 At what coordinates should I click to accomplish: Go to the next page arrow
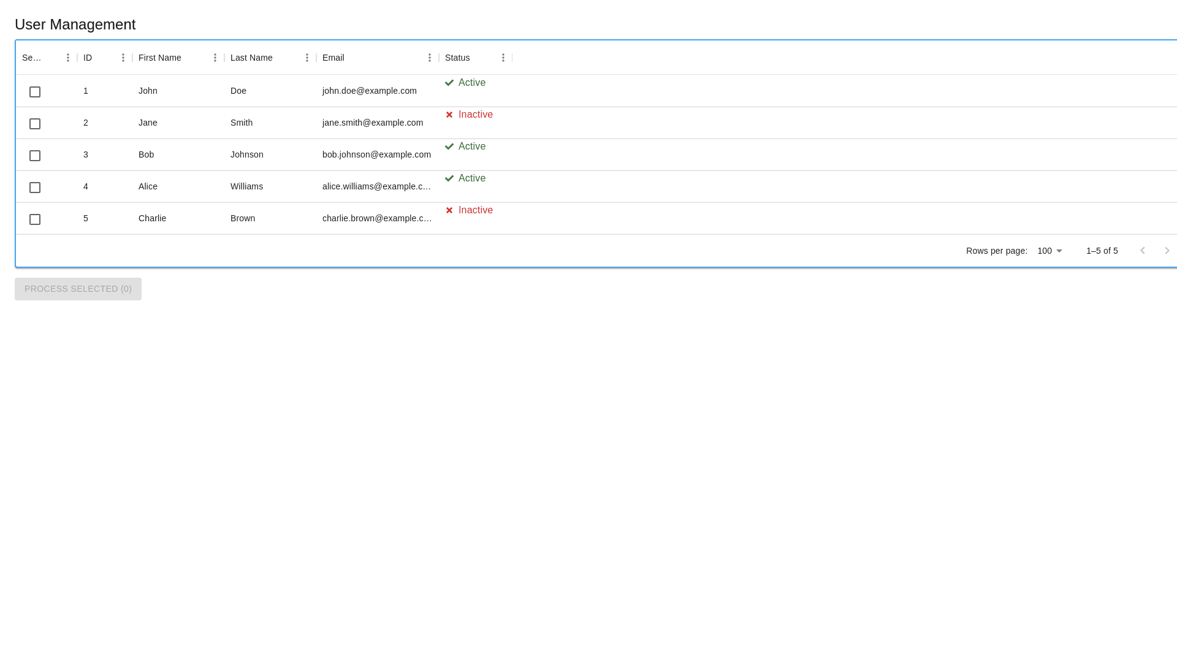[1167, 251]
